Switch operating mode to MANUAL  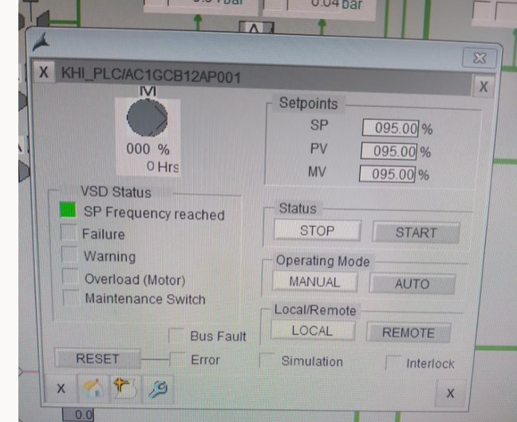pyautogui.click(x=315, y=282)
